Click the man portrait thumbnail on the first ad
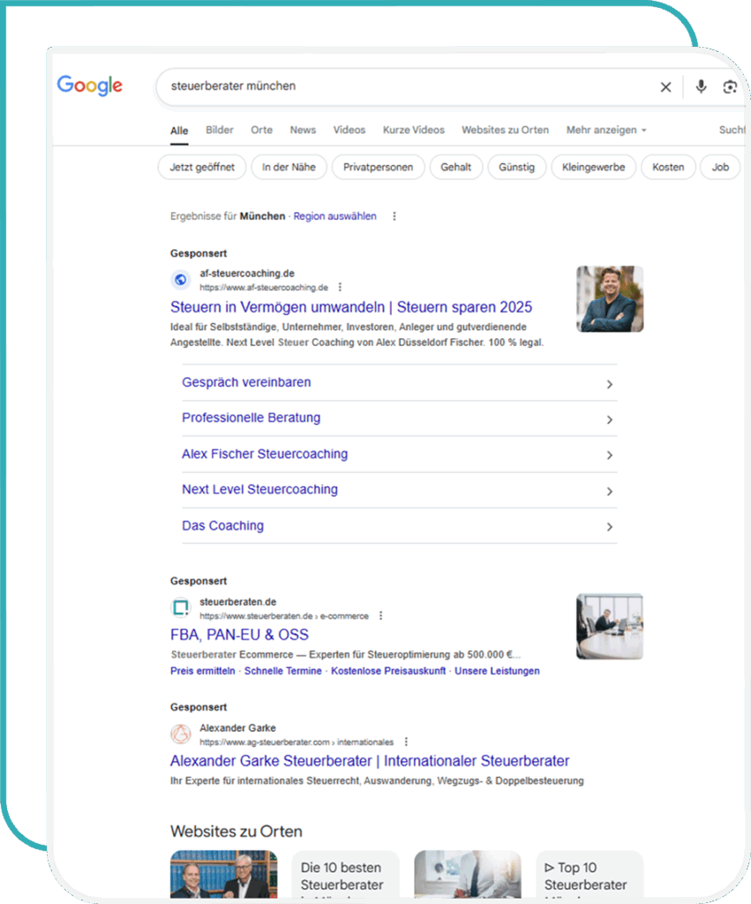This screenshot has width=751, height=904. [x=610, y=298]
